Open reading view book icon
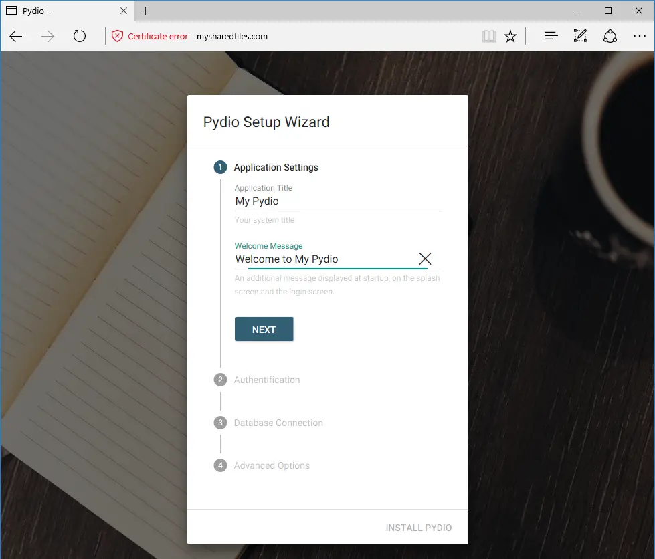This screenshot has height=559, width=655. click(x=489, y=37)
